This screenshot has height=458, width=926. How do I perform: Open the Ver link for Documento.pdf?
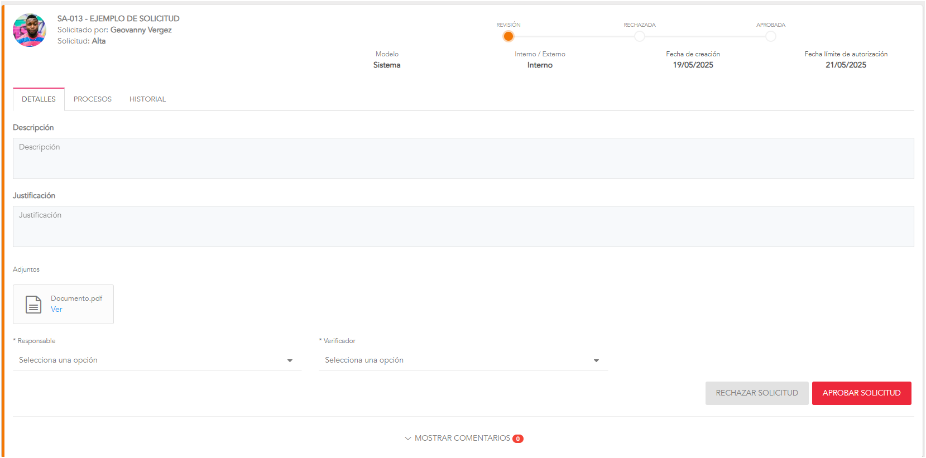click(x=56, y=310)
